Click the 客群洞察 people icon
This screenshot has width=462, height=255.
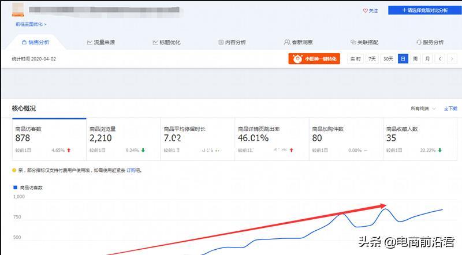(286, 42)
